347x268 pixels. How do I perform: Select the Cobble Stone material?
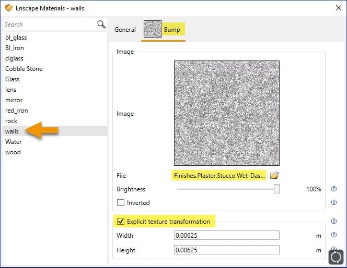[24, 69]
